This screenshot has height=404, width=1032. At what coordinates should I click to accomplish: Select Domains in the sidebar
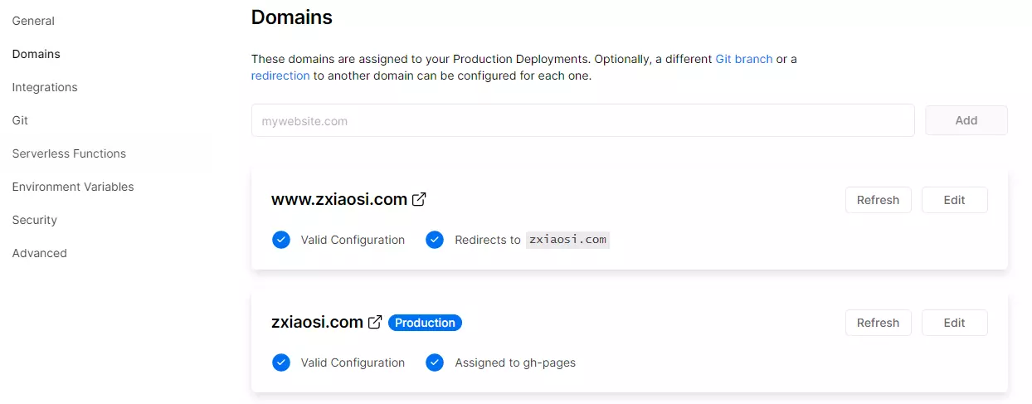[37, 54]
